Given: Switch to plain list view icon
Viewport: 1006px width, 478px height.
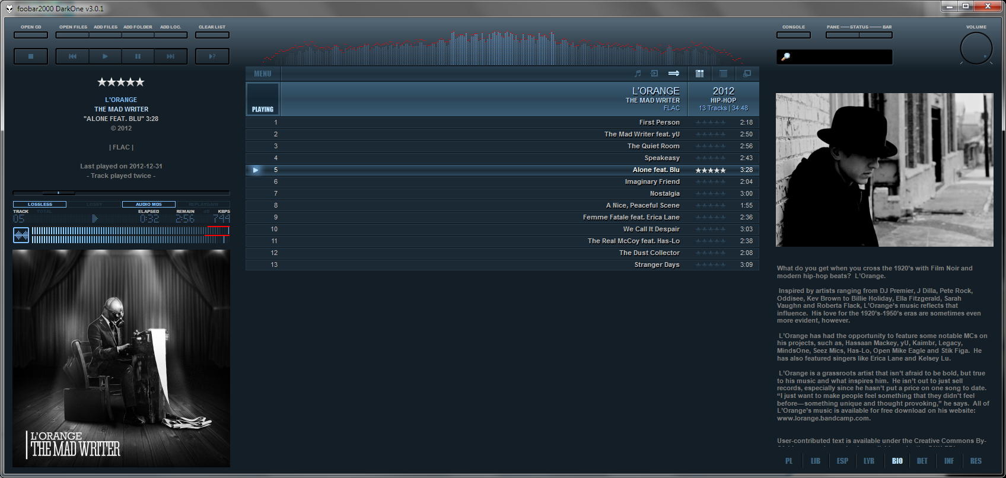Looking at the screenshot, I should [723, 74].
